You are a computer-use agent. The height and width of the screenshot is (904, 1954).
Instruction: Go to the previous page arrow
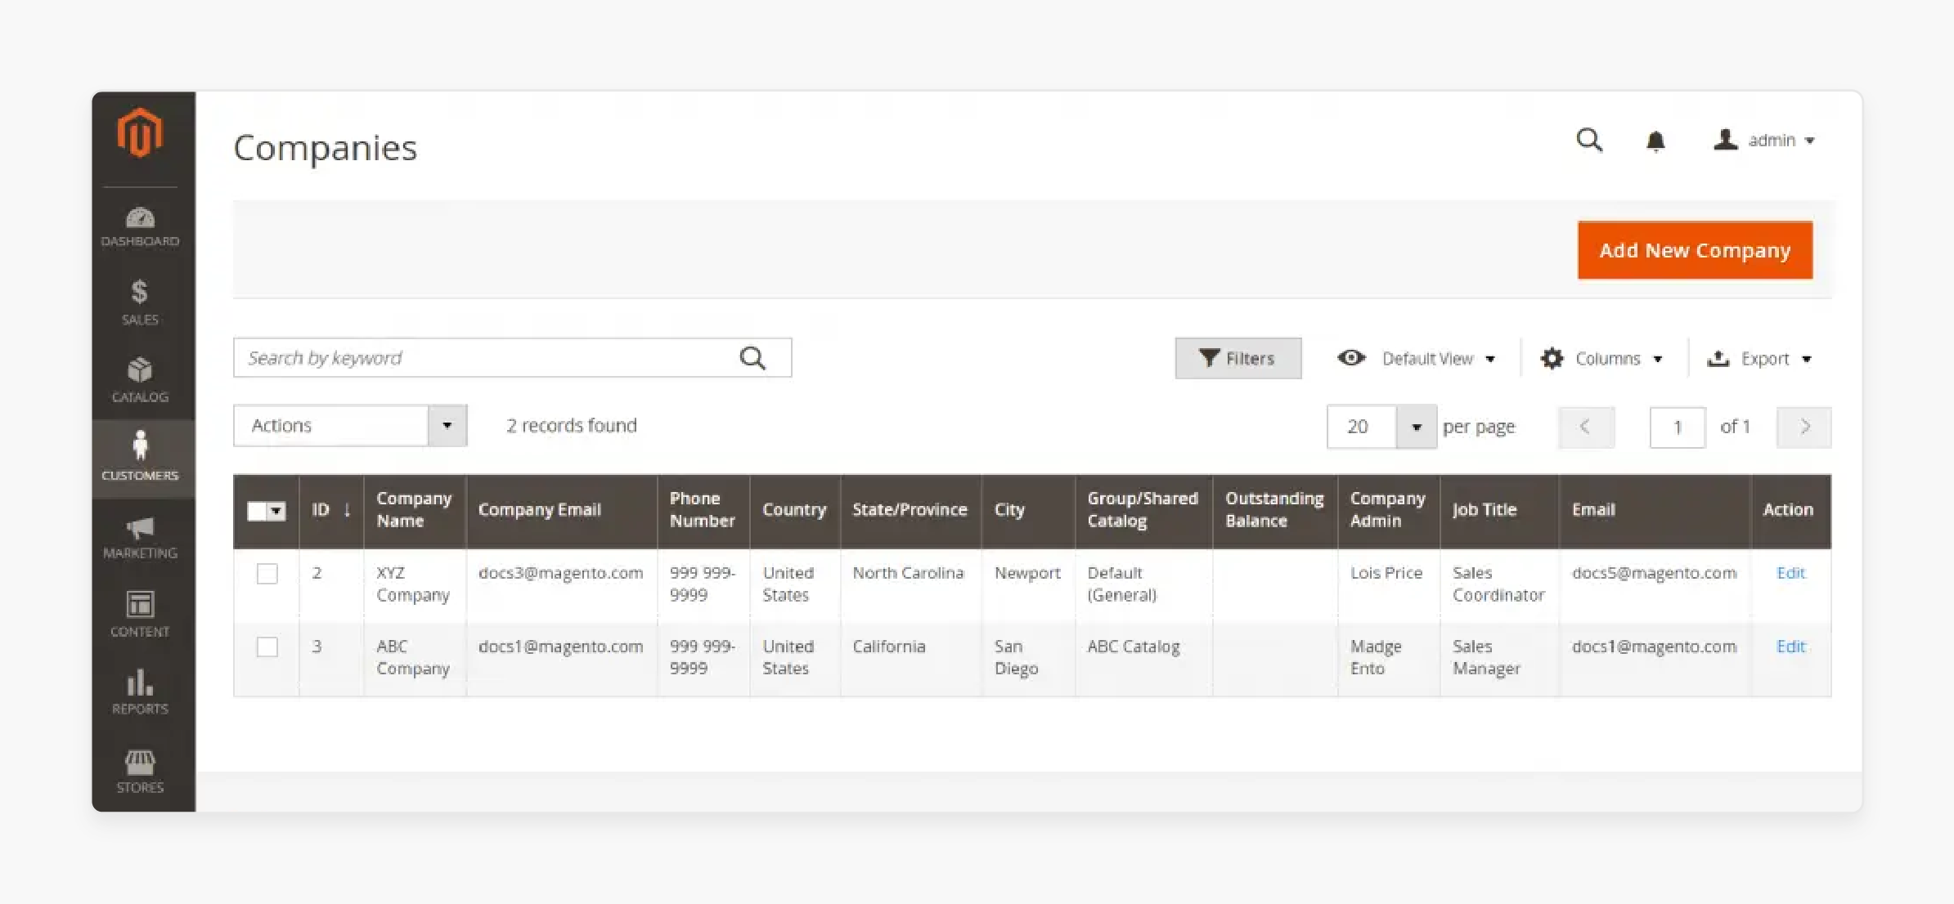click(1586, 427)
